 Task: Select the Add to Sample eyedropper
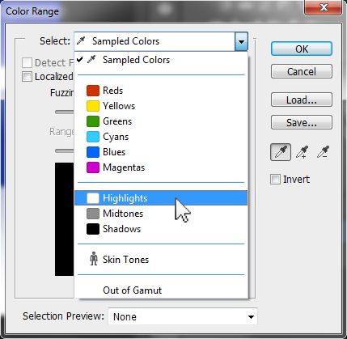tap(303, 152)
